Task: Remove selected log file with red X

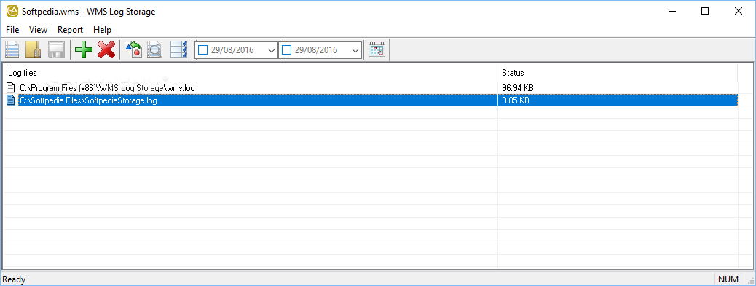Action: point(106,49)
